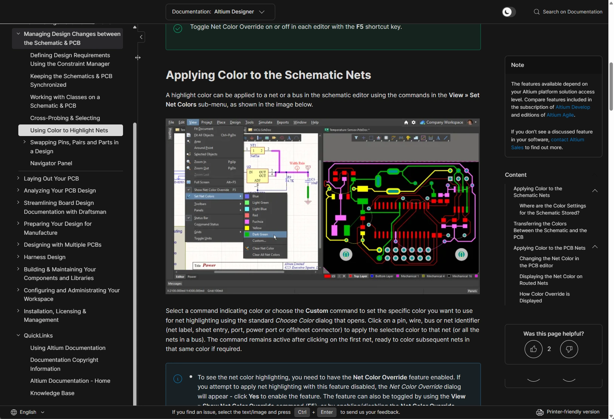
Task: Click the globe language icon
Action: [14, 412]
